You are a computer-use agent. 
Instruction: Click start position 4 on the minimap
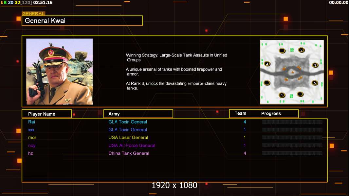[x=267, y=64]
